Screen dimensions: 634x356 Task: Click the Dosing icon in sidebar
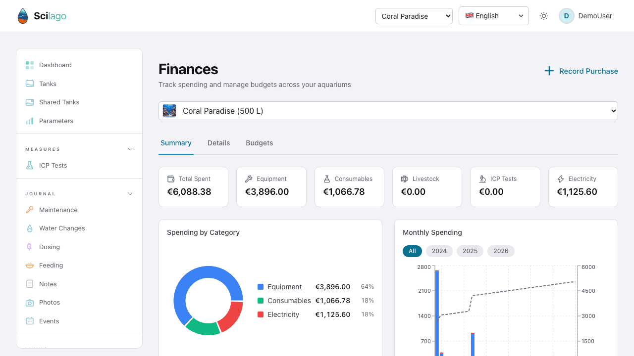coord(30,247)
